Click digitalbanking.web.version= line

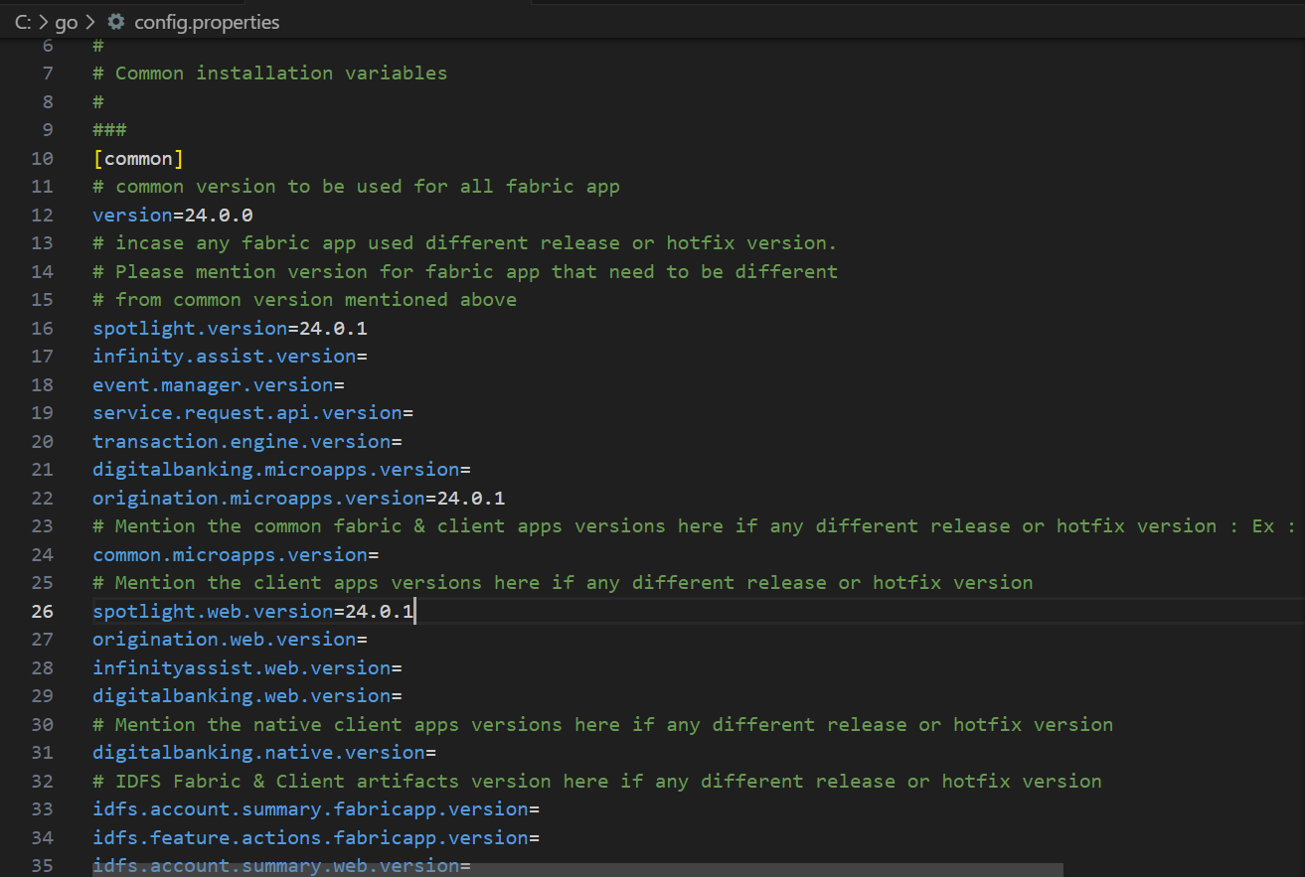point(247,695)
